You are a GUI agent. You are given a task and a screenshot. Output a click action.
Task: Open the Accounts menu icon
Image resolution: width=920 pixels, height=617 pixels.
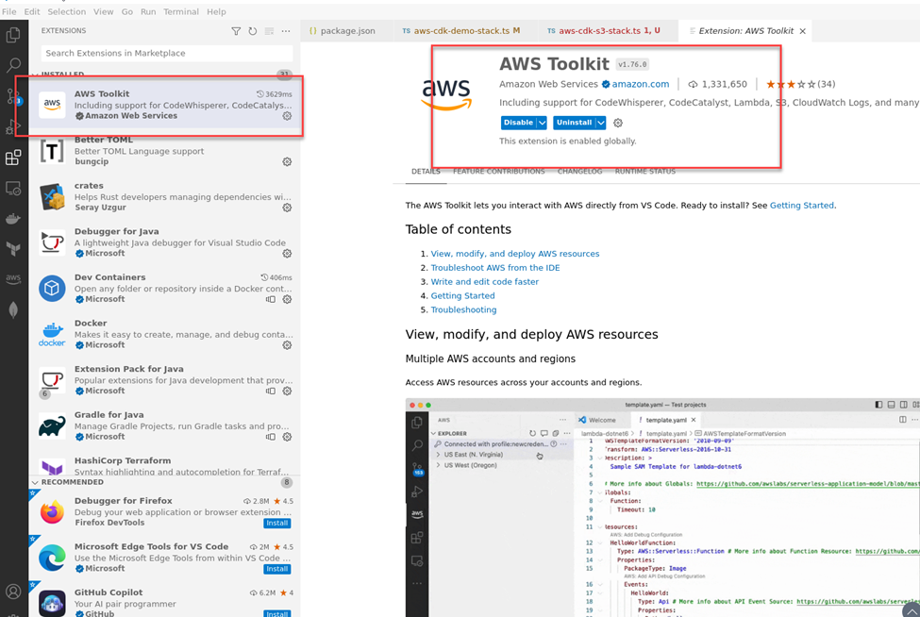13,592
